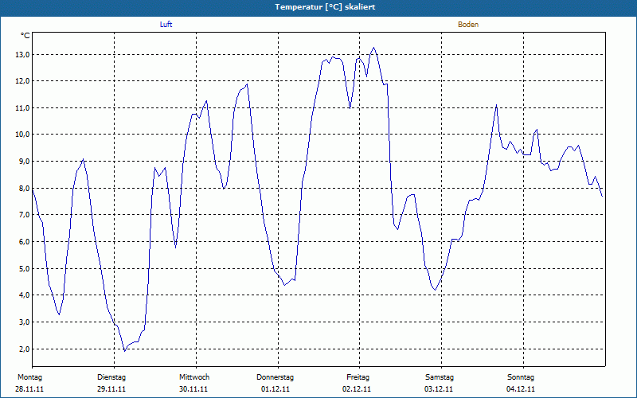Click the date 03.12.11
The image size is (637, 398).
[x=439, y=389]
